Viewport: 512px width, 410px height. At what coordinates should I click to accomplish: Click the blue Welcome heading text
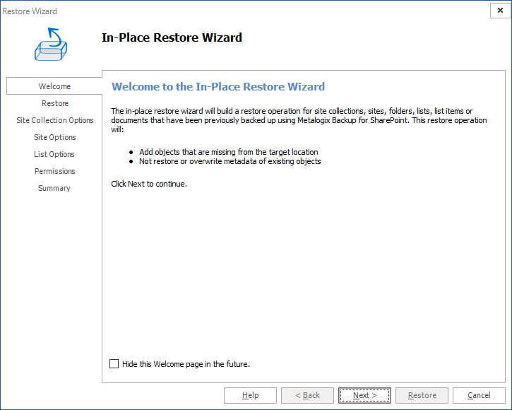point(218,87)
